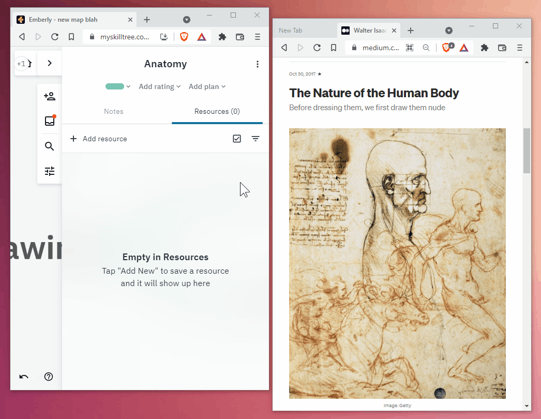Viewport: 541px width, 419px height.
Task: Go back in the Emberly browser window
Action: [22, 37]
